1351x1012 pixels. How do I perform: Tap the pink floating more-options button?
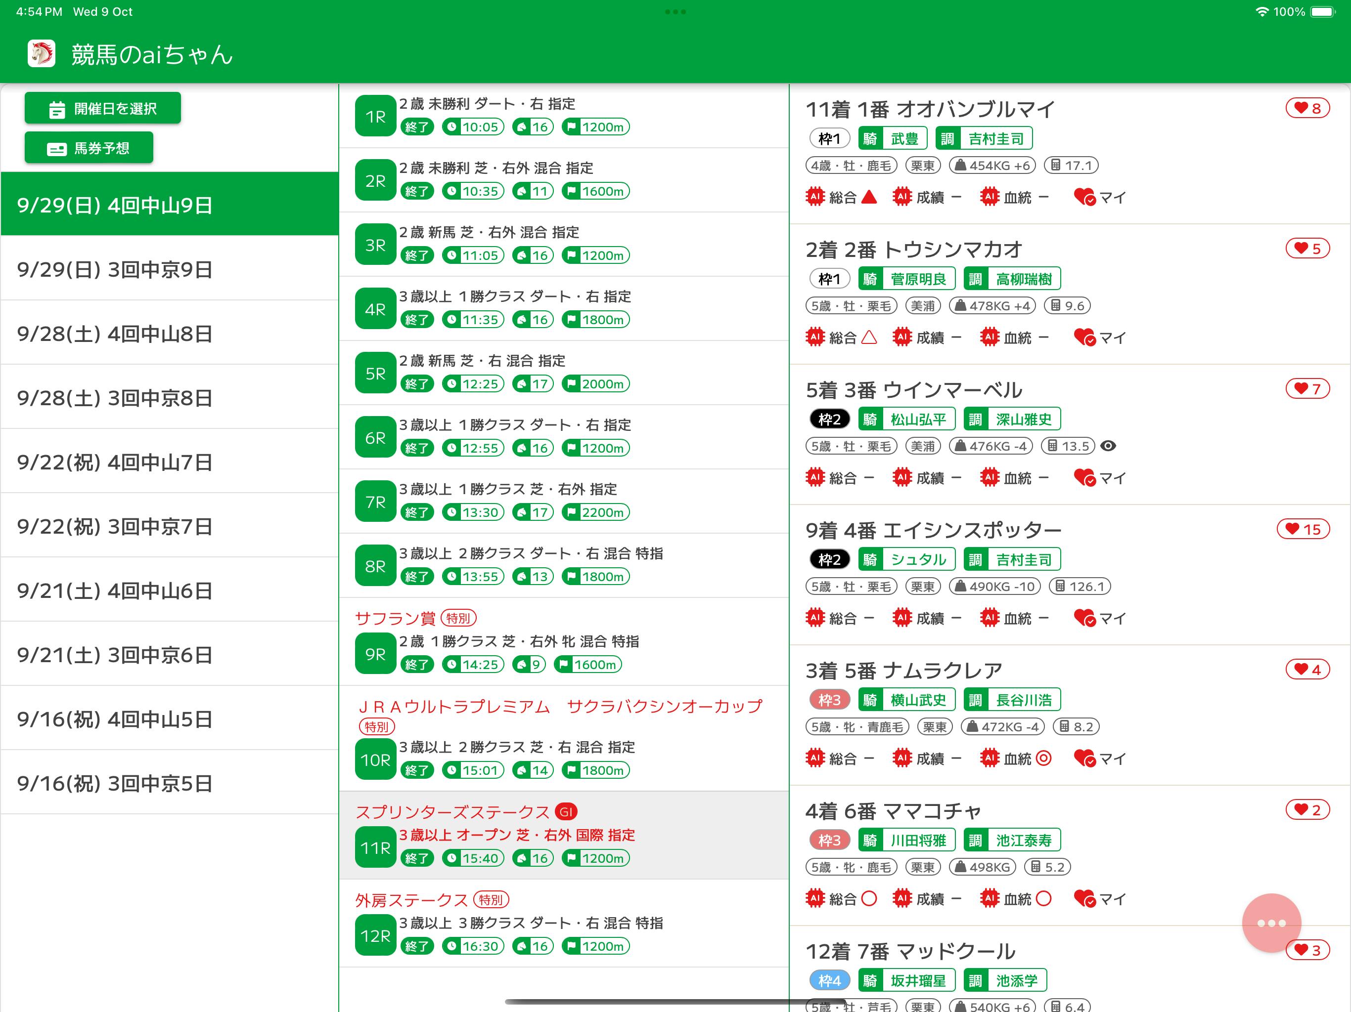pos(1271,923)
